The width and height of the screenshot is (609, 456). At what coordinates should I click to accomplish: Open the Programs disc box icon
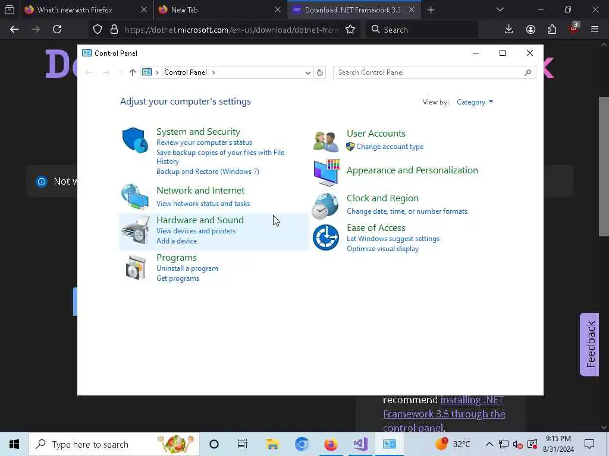click(x=136, y=268)
